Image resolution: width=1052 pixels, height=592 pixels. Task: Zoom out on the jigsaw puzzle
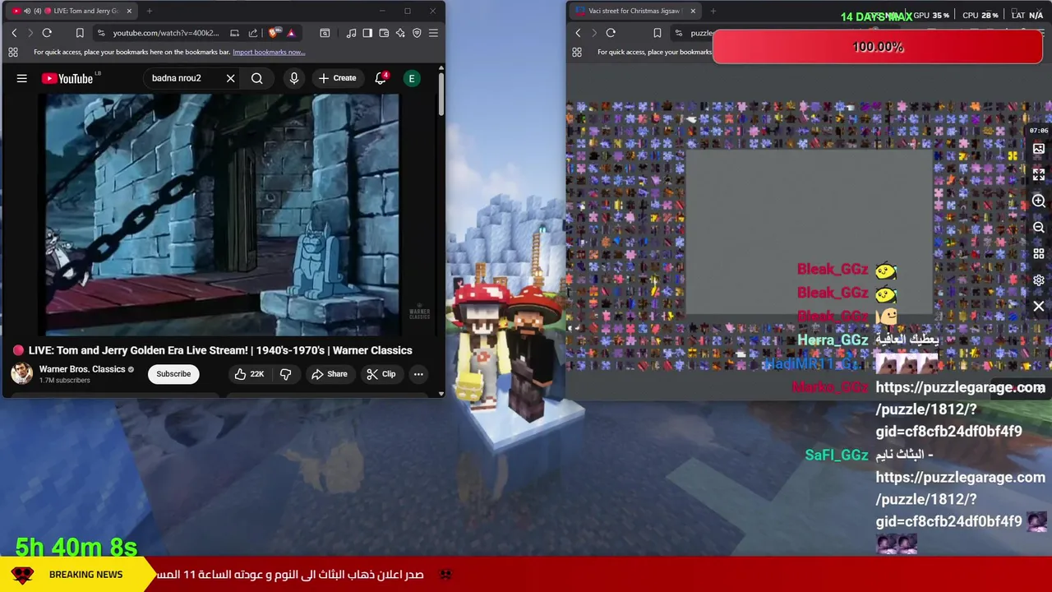click(1039, 228)
